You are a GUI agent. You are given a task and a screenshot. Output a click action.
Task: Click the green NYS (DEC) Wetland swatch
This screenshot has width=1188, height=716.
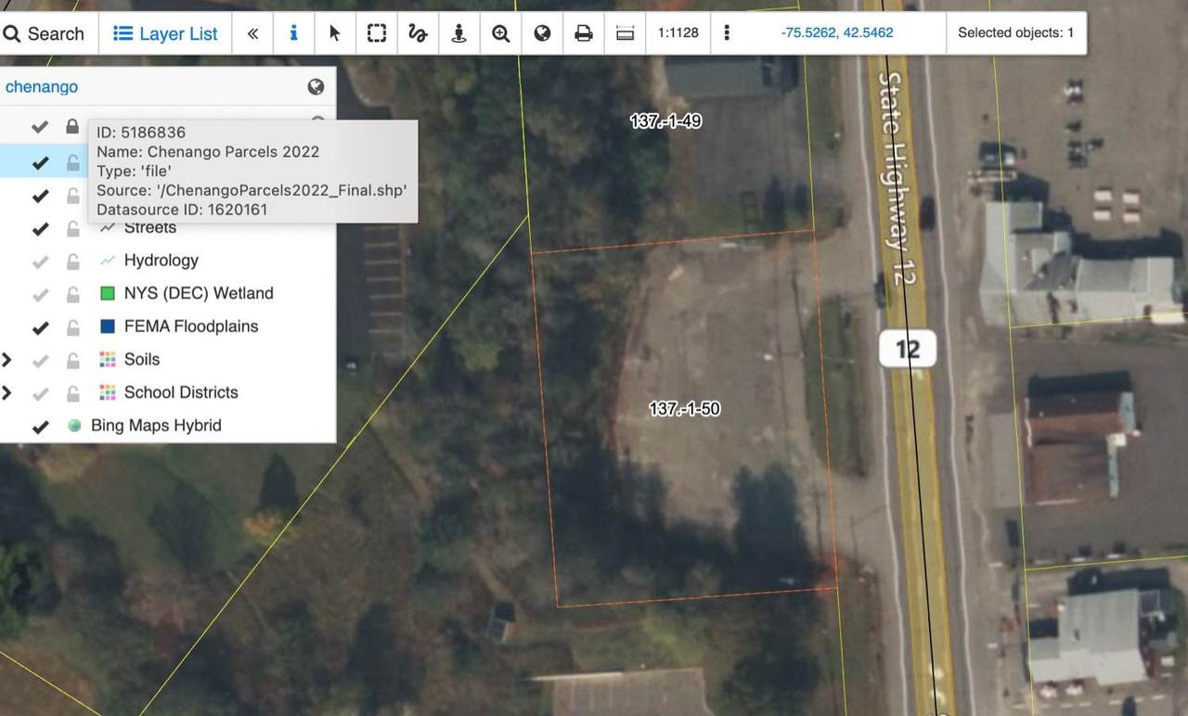pyautogui.click(x=107, y=294)
